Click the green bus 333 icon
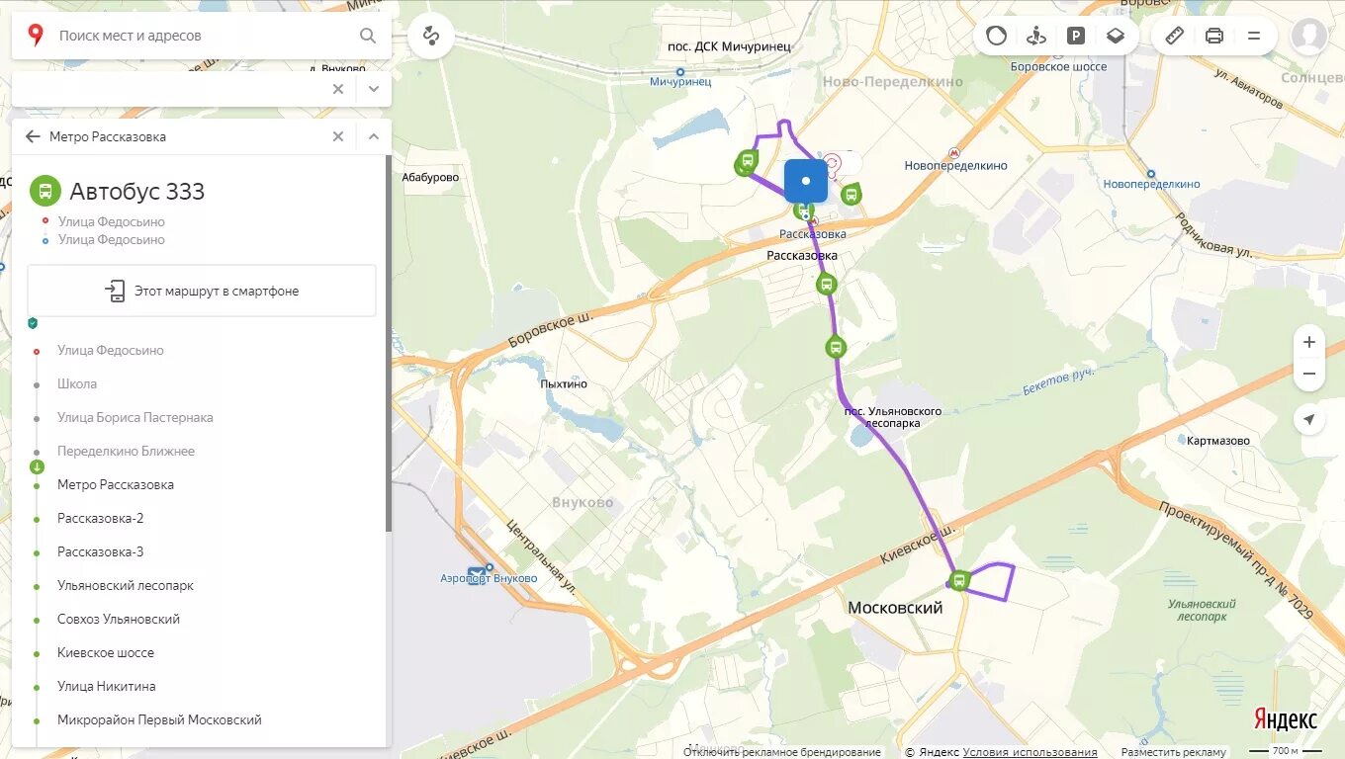 45,191
